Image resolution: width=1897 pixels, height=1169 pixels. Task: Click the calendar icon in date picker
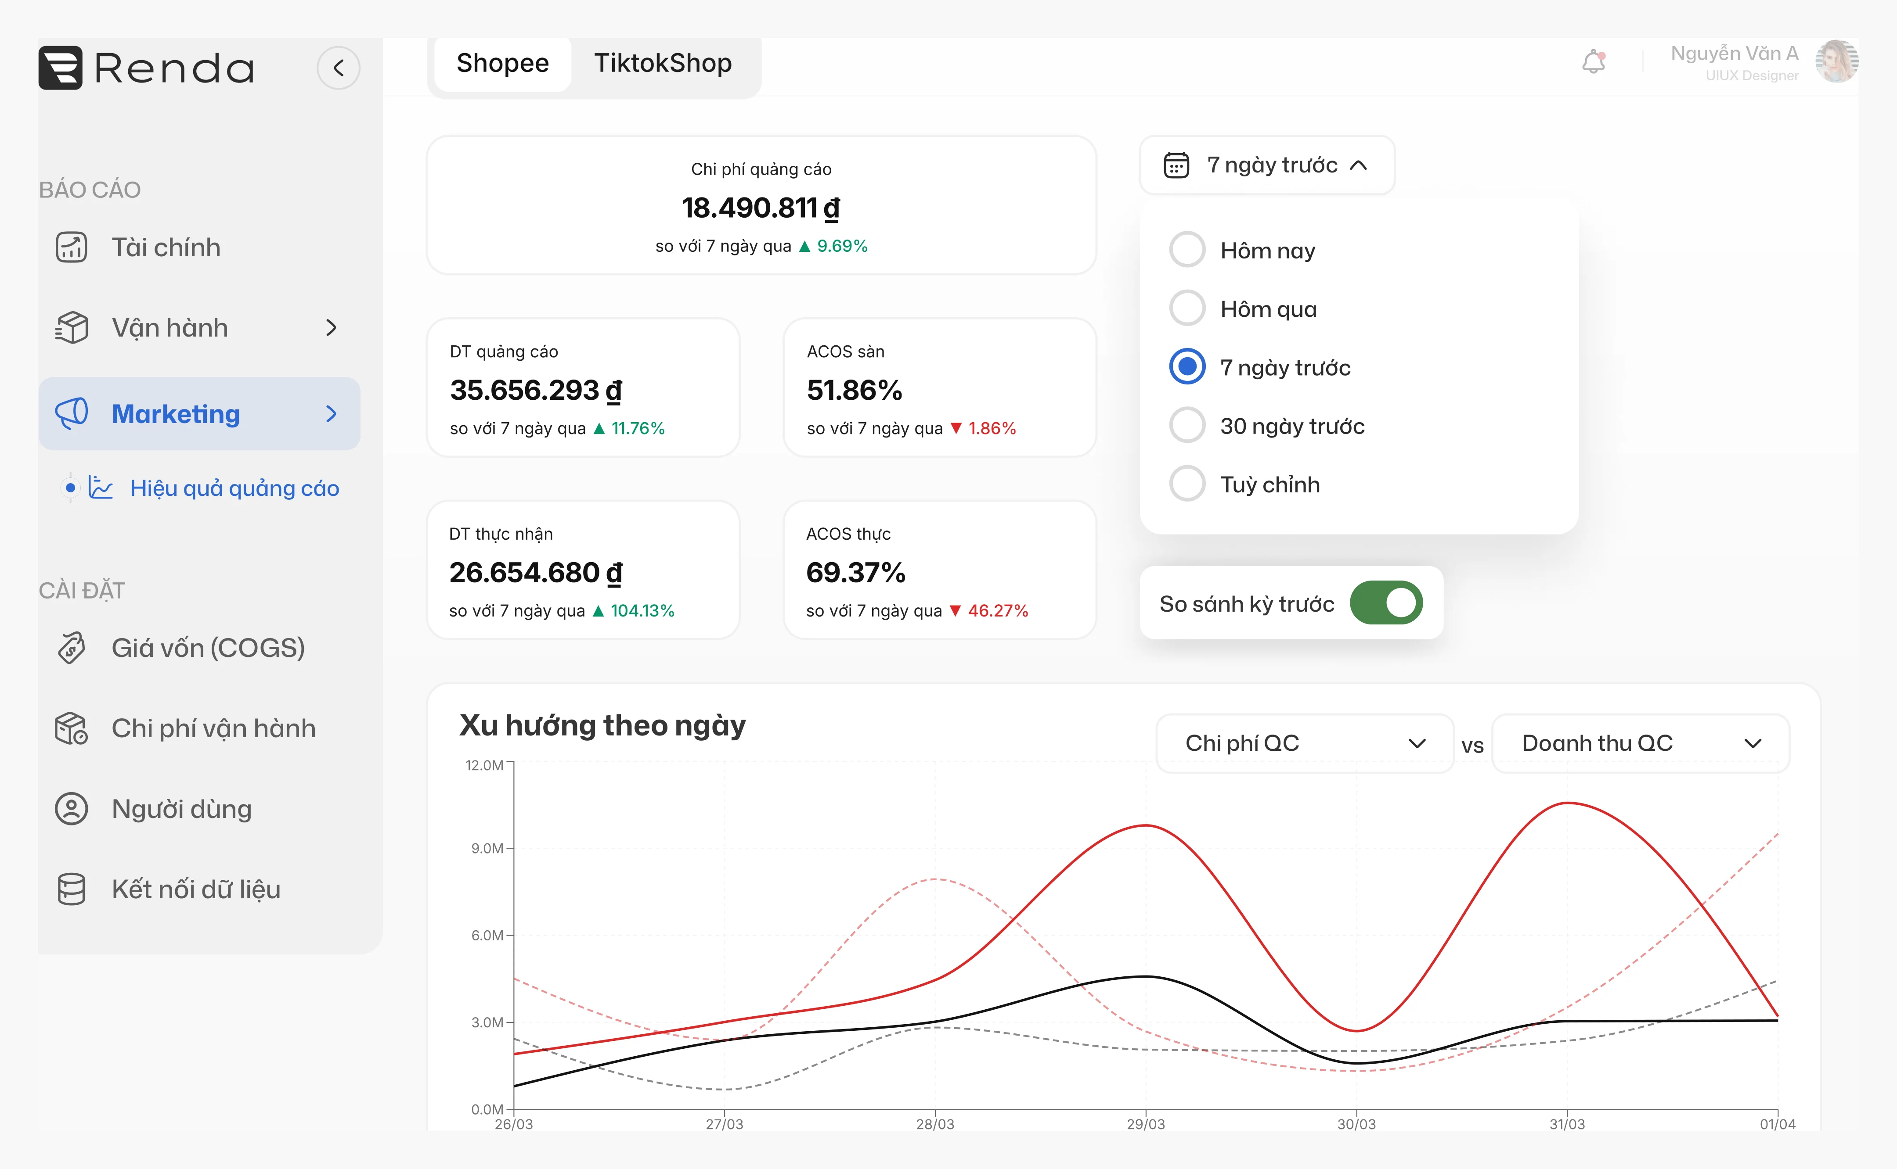tap(1176, 165)
